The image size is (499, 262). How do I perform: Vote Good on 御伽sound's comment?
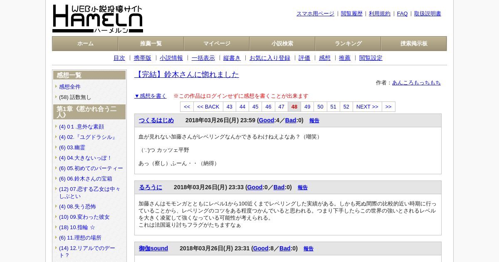(x=261, y=249)
